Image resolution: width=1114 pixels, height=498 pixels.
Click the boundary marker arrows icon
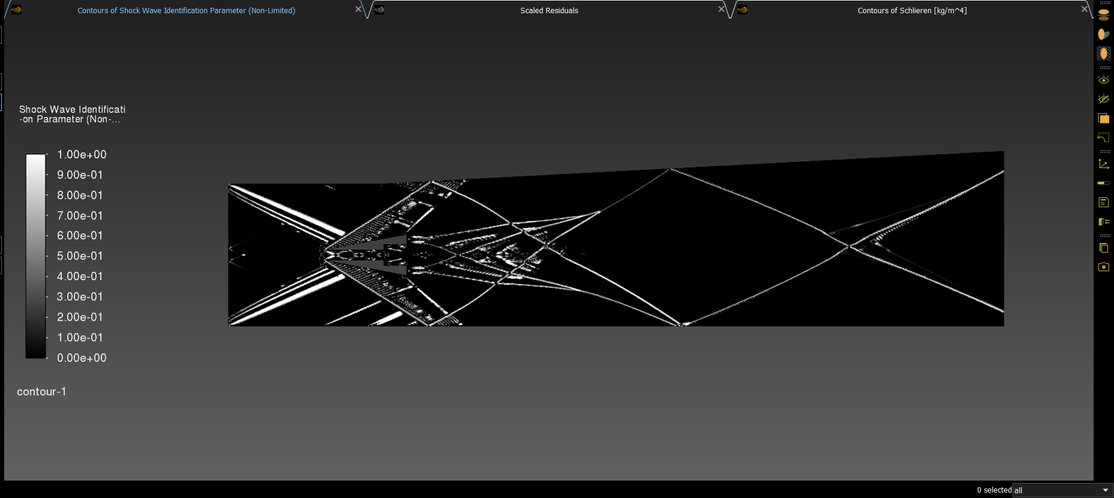pyautogui.click(x=1103, y=221)
